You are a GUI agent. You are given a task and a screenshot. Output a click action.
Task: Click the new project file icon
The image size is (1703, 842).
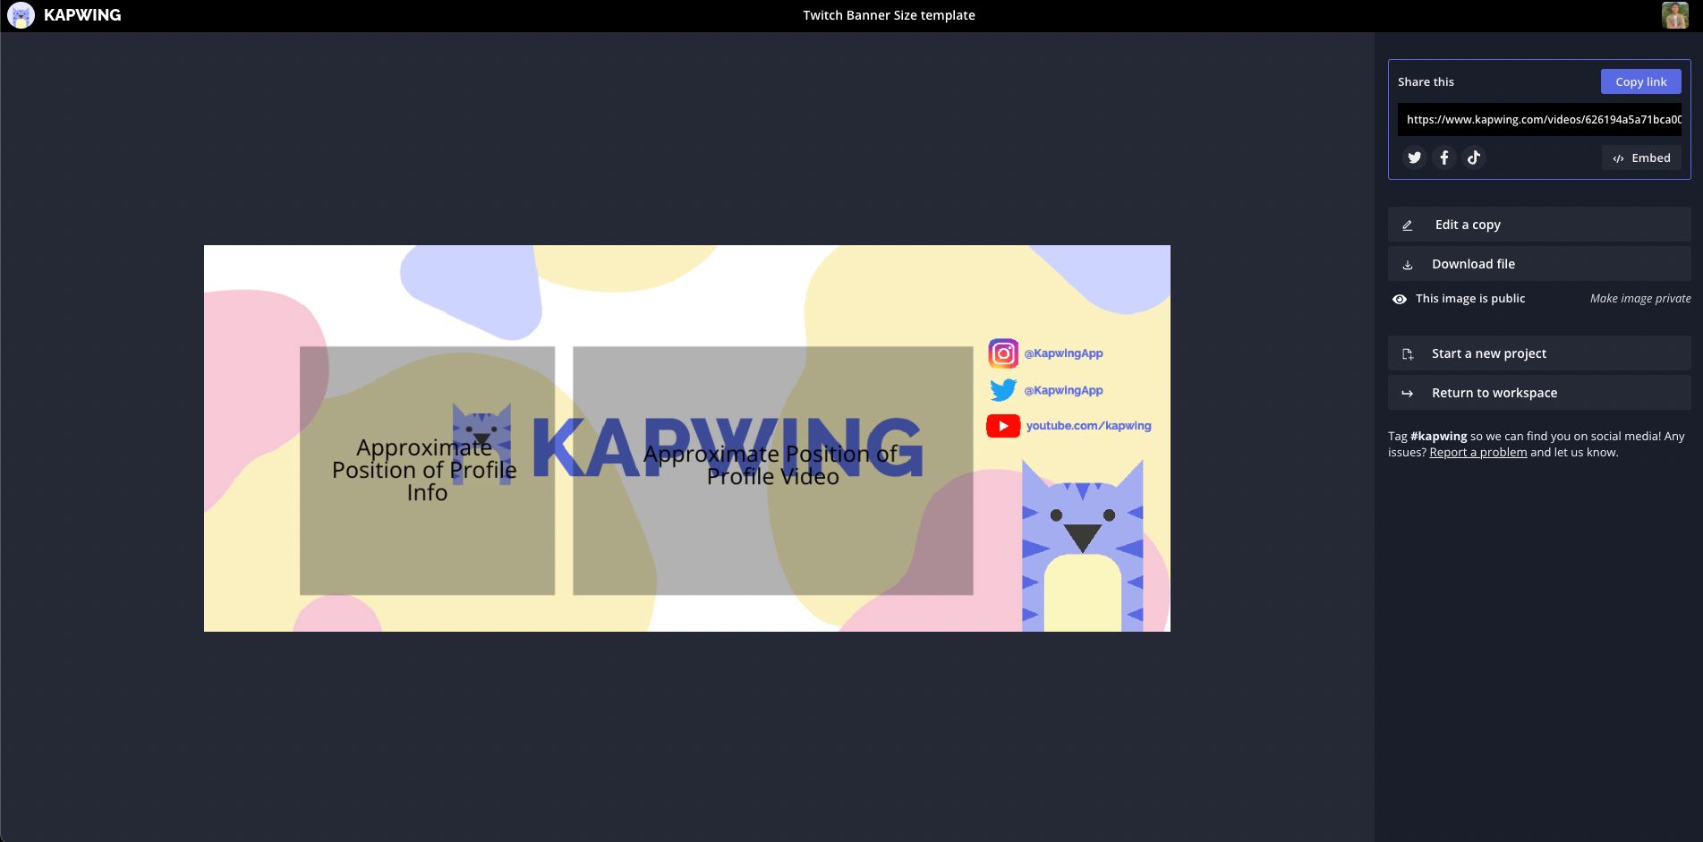pos(1408,354)
